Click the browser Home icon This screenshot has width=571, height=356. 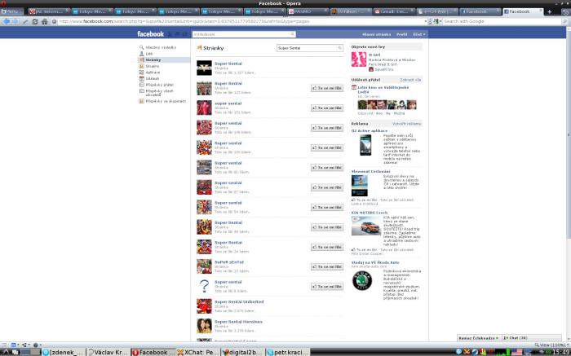(44, 21)
